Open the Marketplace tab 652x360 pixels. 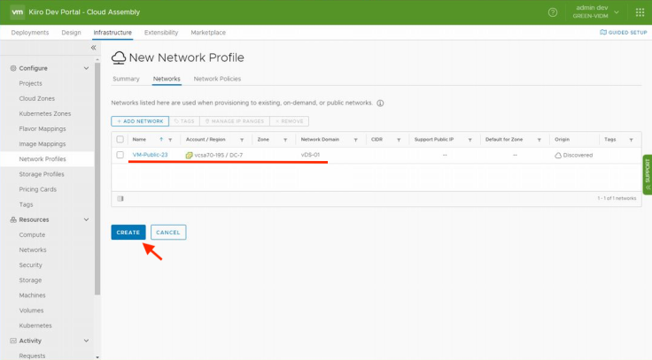(x=208, y=33)
